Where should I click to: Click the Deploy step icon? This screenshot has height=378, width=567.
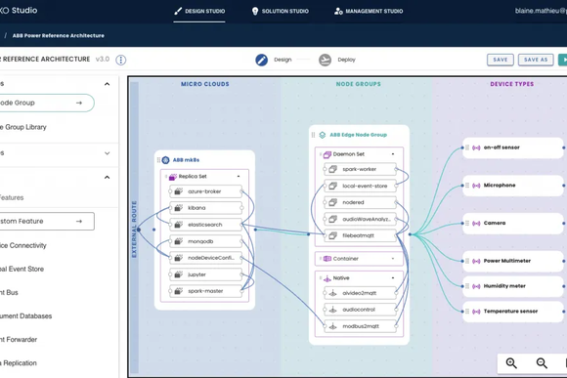tap(326, 60)
